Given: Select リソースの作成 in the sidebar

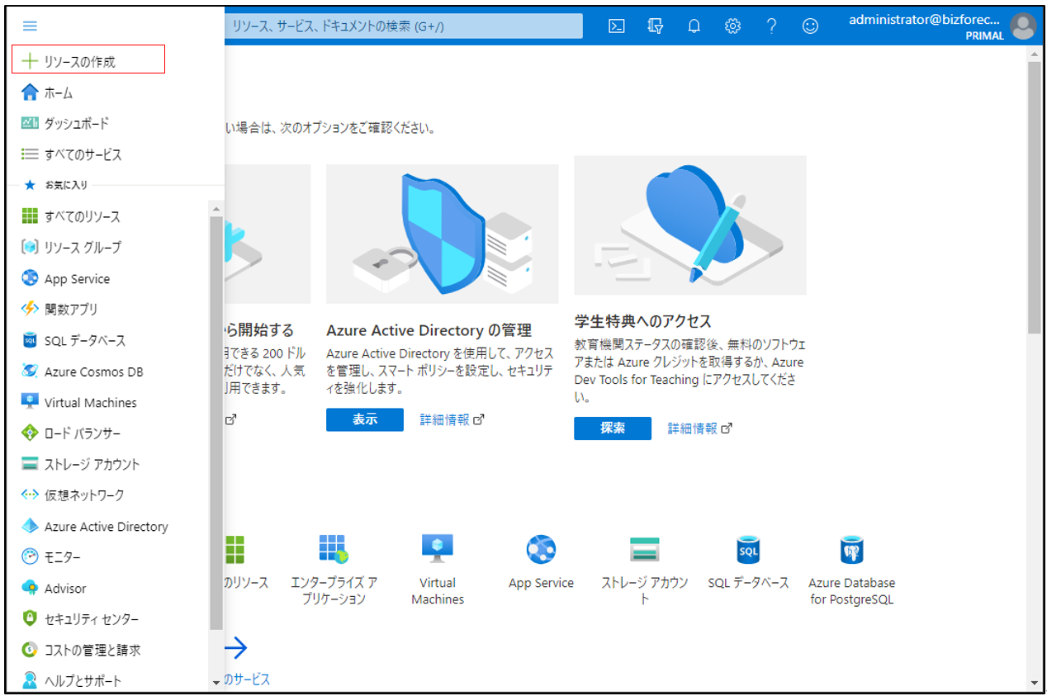Looking at the screenshot, I should [80, 61].
